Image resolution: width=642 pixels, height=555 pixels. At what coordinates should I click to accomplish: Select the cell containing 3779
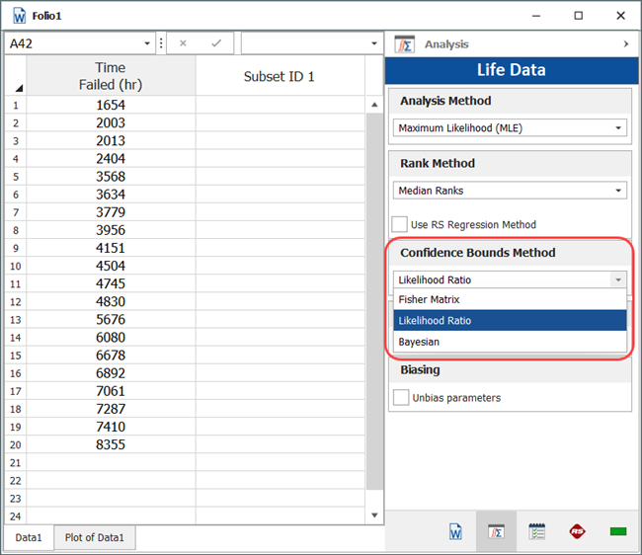coord(111,212)
